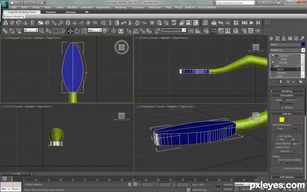Image resolution: width=307 pixels, height=192 pixels.
Task: Click the Copy named selection button
Action: pyautogui.click(x=280, y=129)
